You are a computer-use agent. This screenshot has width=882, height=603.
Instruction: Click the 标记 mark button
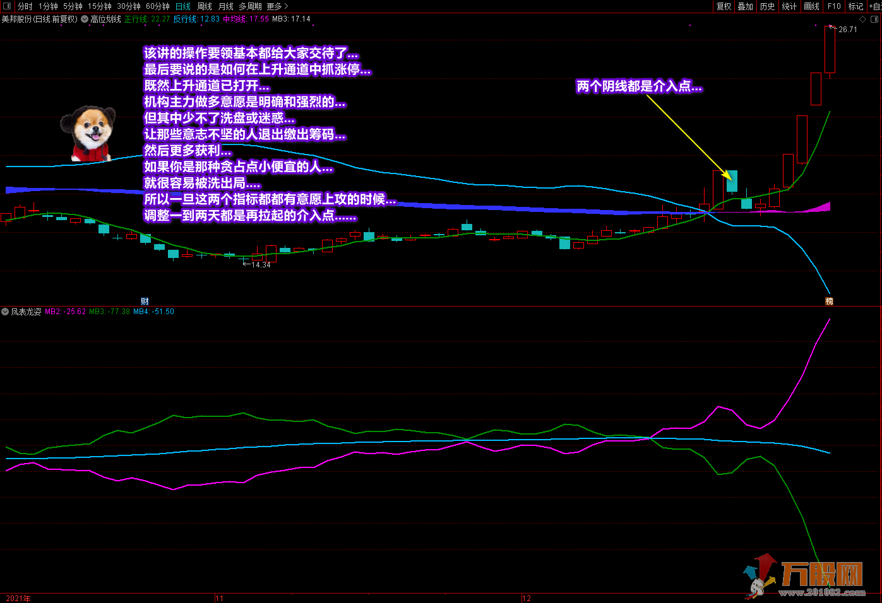[x=855, y=6]
